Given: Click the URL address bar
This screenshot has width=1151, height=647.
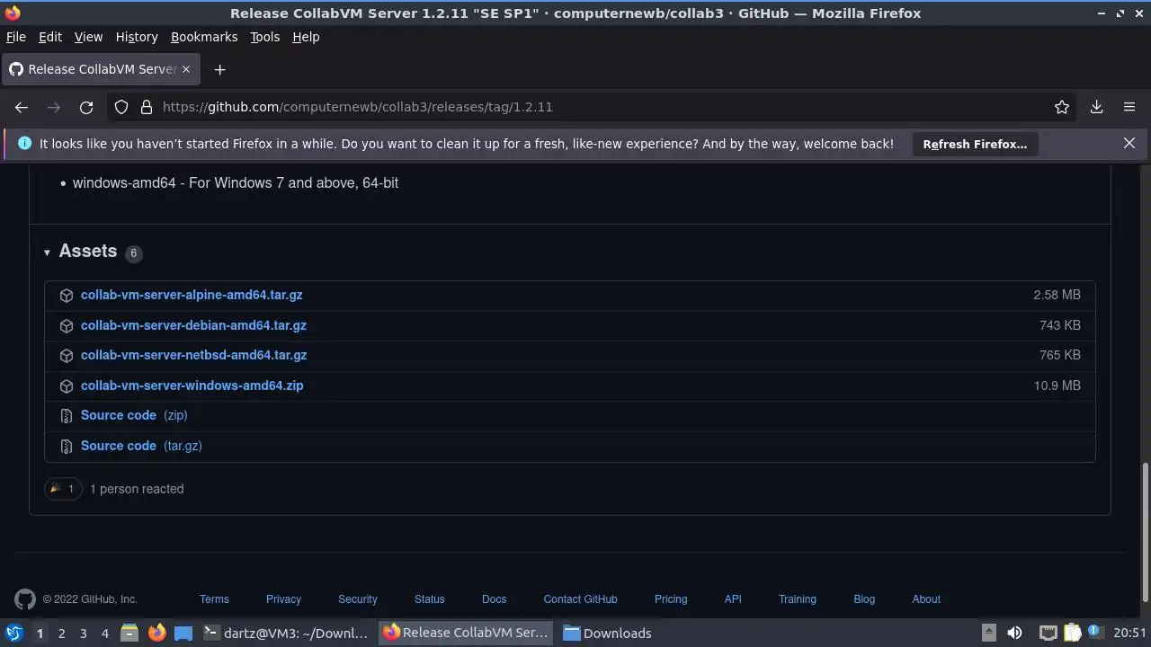Looking at the screenshot, I should 593,107.
